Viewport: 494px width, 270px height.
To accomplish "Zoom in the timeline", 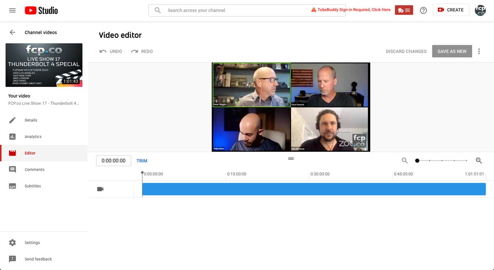I will pos(479,161).
